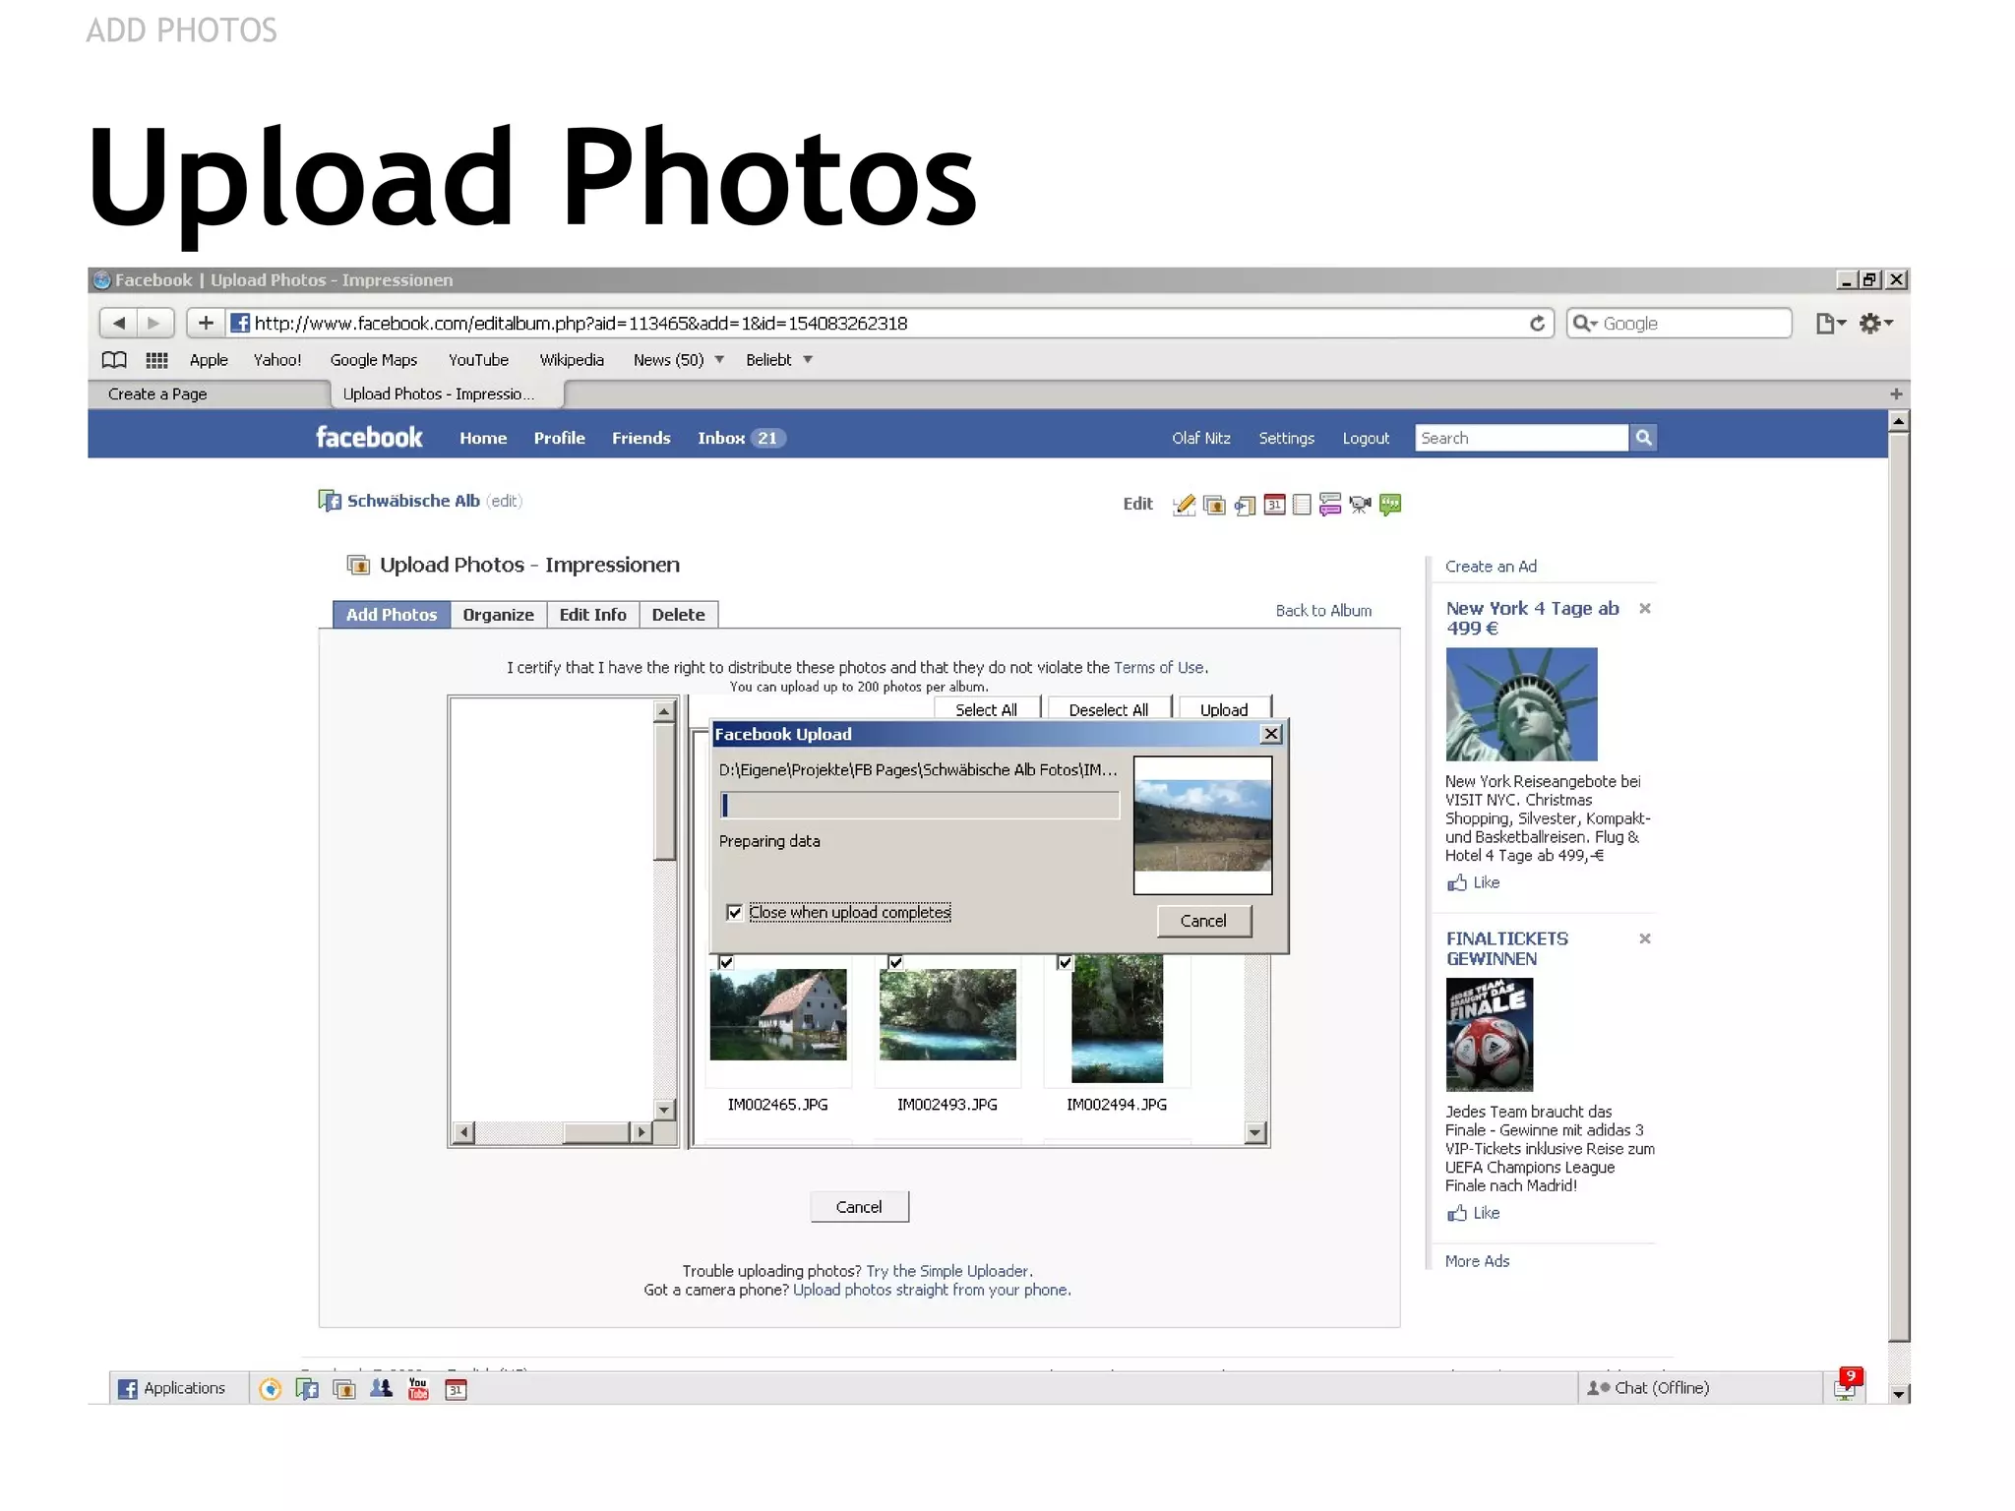Image resolution: width=2015 pixels, height=1511 pixels.
Task: Open the Facebook Pages icon in bottom bar
Action: click(307, 1388)
